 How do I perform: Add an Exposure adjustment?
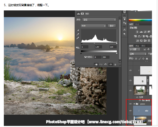149,32
